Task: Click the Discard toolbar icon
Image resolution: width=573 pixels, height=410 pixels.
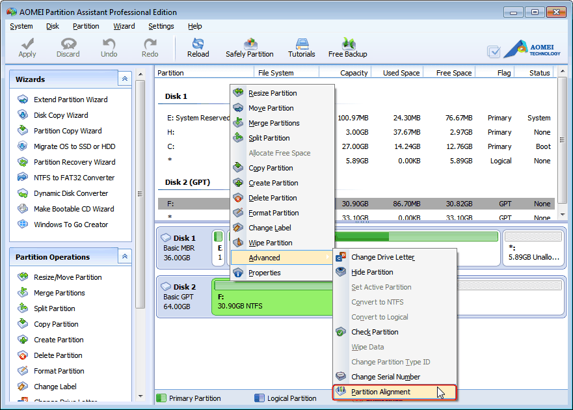Action: 68,46
